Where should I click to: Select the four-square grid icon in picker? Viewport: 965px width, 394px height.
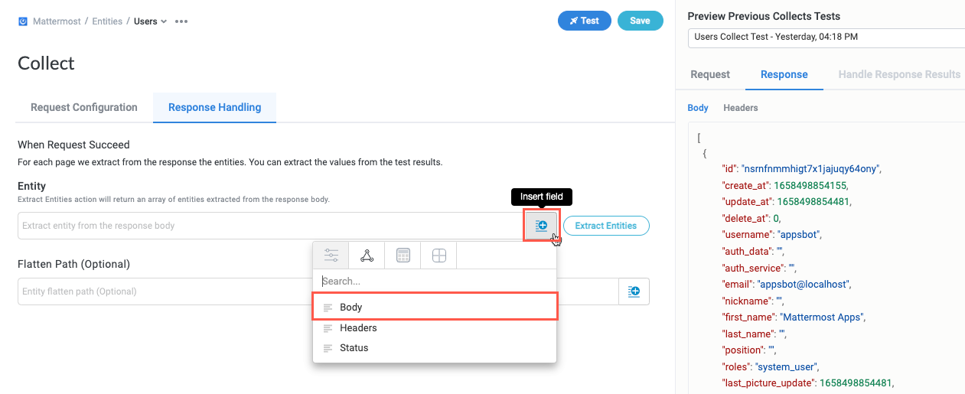point(439,256)
